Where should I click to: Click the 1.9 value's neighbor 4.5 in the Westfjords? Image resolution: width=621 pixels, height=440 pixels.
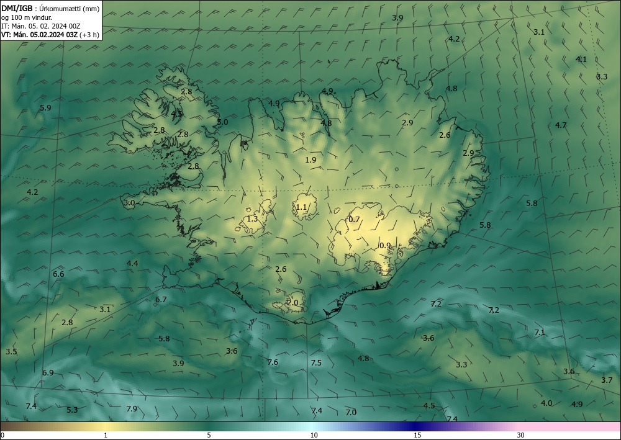(x=176, y=114)
